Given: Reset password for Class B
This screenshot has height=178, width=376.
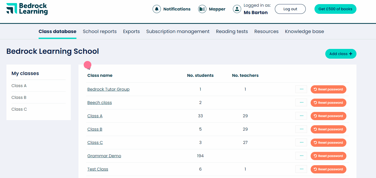Looking at the screenshot, I should coord(328,129).
